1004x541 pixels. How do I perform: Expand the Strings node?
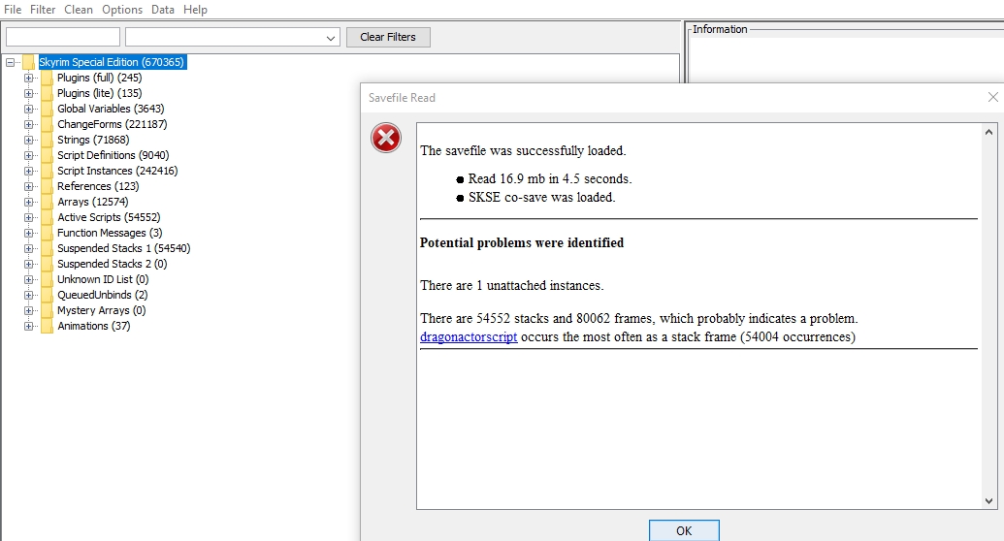tap(28, 140)
